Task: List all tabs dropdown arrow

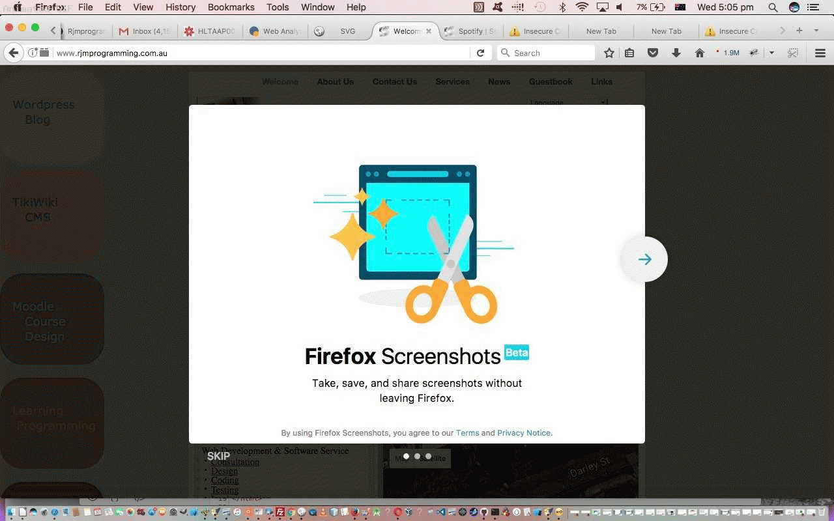Action: point(816,31)
